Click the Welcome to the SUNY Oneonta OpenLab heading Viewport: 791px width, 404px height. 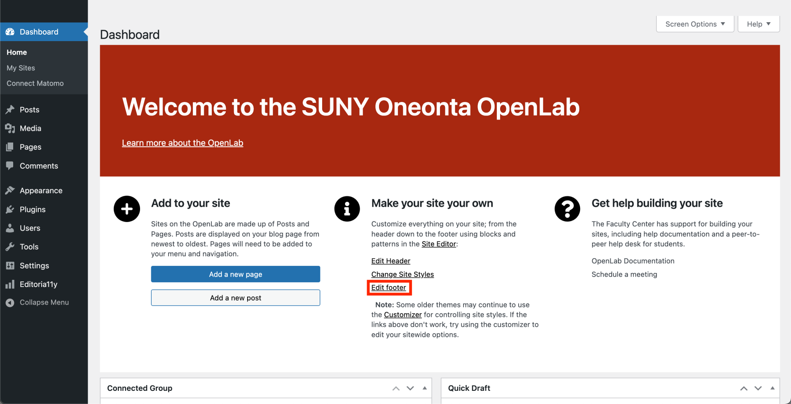click(351, 107)
